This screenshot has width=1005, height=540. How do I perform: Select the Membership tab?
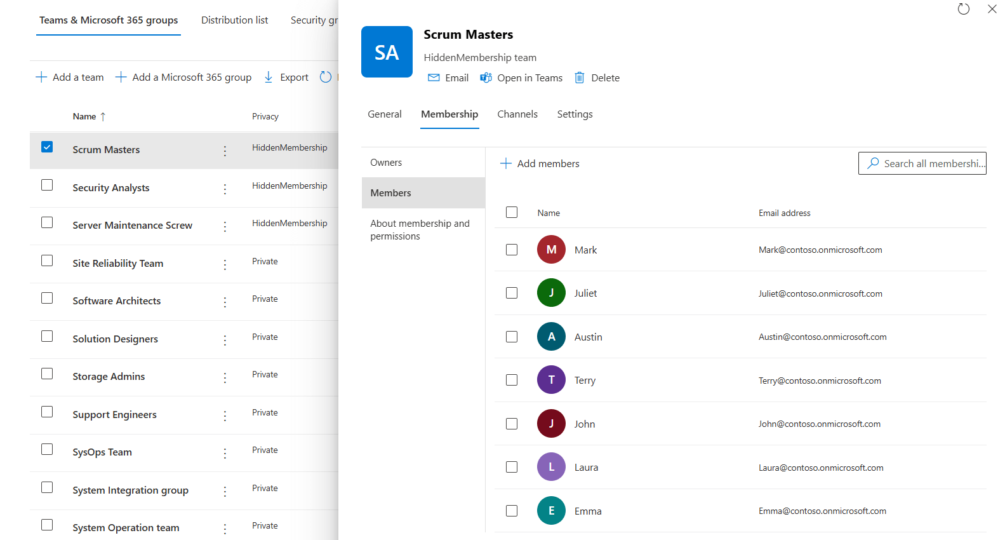(x=449, y=114)
